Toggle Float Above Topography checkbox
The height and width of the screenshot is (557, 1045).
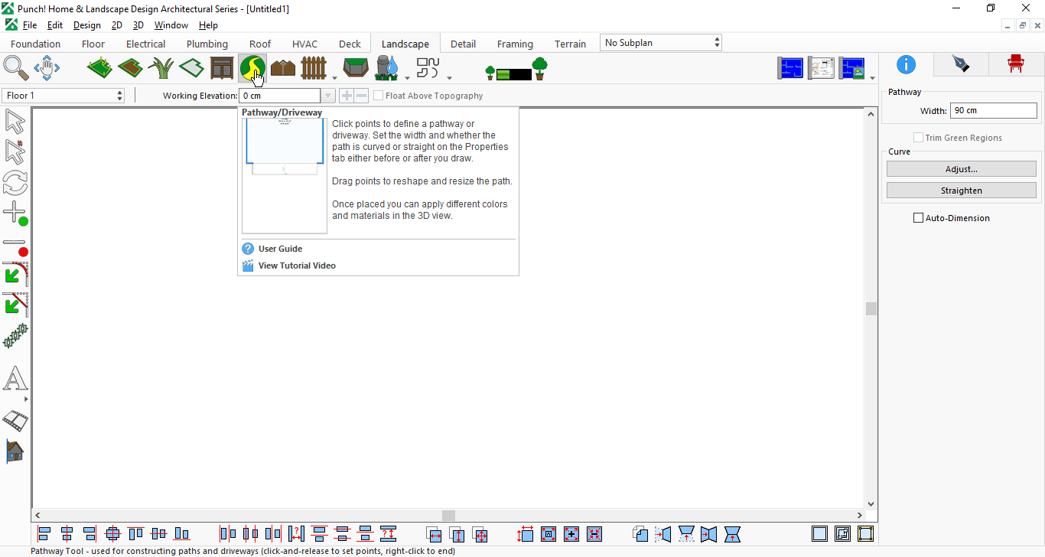[379, 96]
